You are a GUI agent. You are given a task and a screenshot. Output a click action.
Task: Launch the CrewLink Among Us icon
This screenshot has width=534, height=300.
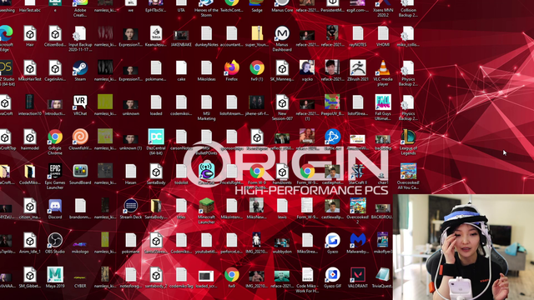(206, 171)
